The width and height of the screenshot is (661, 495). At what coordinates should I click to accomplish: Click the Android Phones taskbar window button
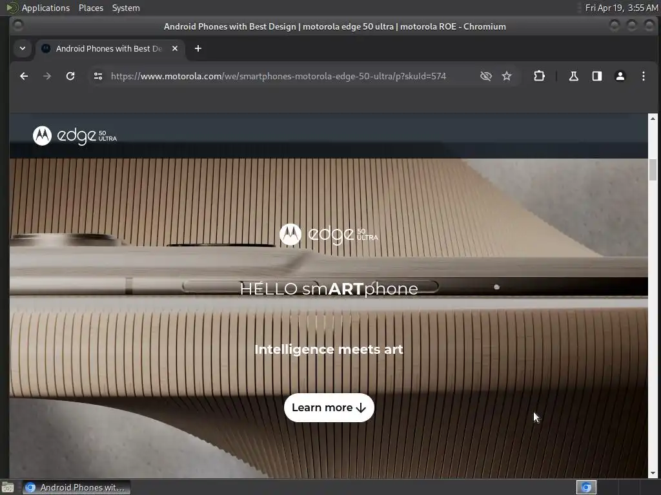click(76, 487)
